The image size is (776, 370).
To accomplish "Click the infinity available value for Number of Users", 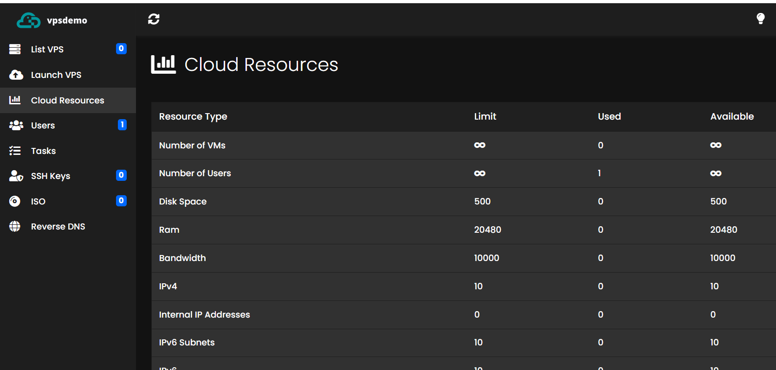I will (716, 173).
